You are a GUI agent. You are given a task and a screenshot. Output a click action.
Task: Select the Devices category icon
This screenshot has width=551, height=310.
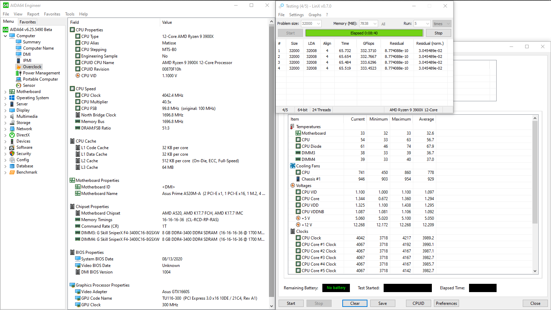(x=12, y=141)
